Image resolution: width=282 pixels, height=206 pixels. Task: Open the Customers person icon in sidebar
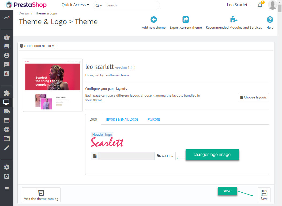pos(7,55)
